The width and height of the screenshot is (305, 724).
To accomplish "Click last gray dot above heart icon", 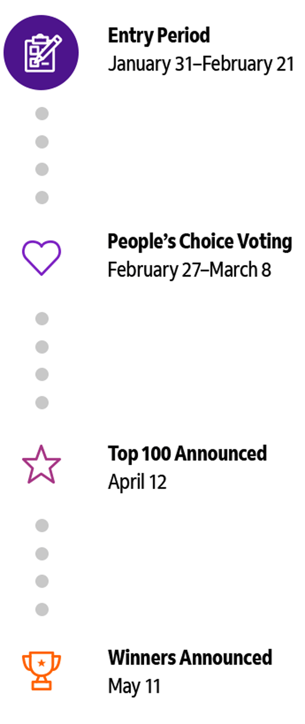I will point(42,197).
